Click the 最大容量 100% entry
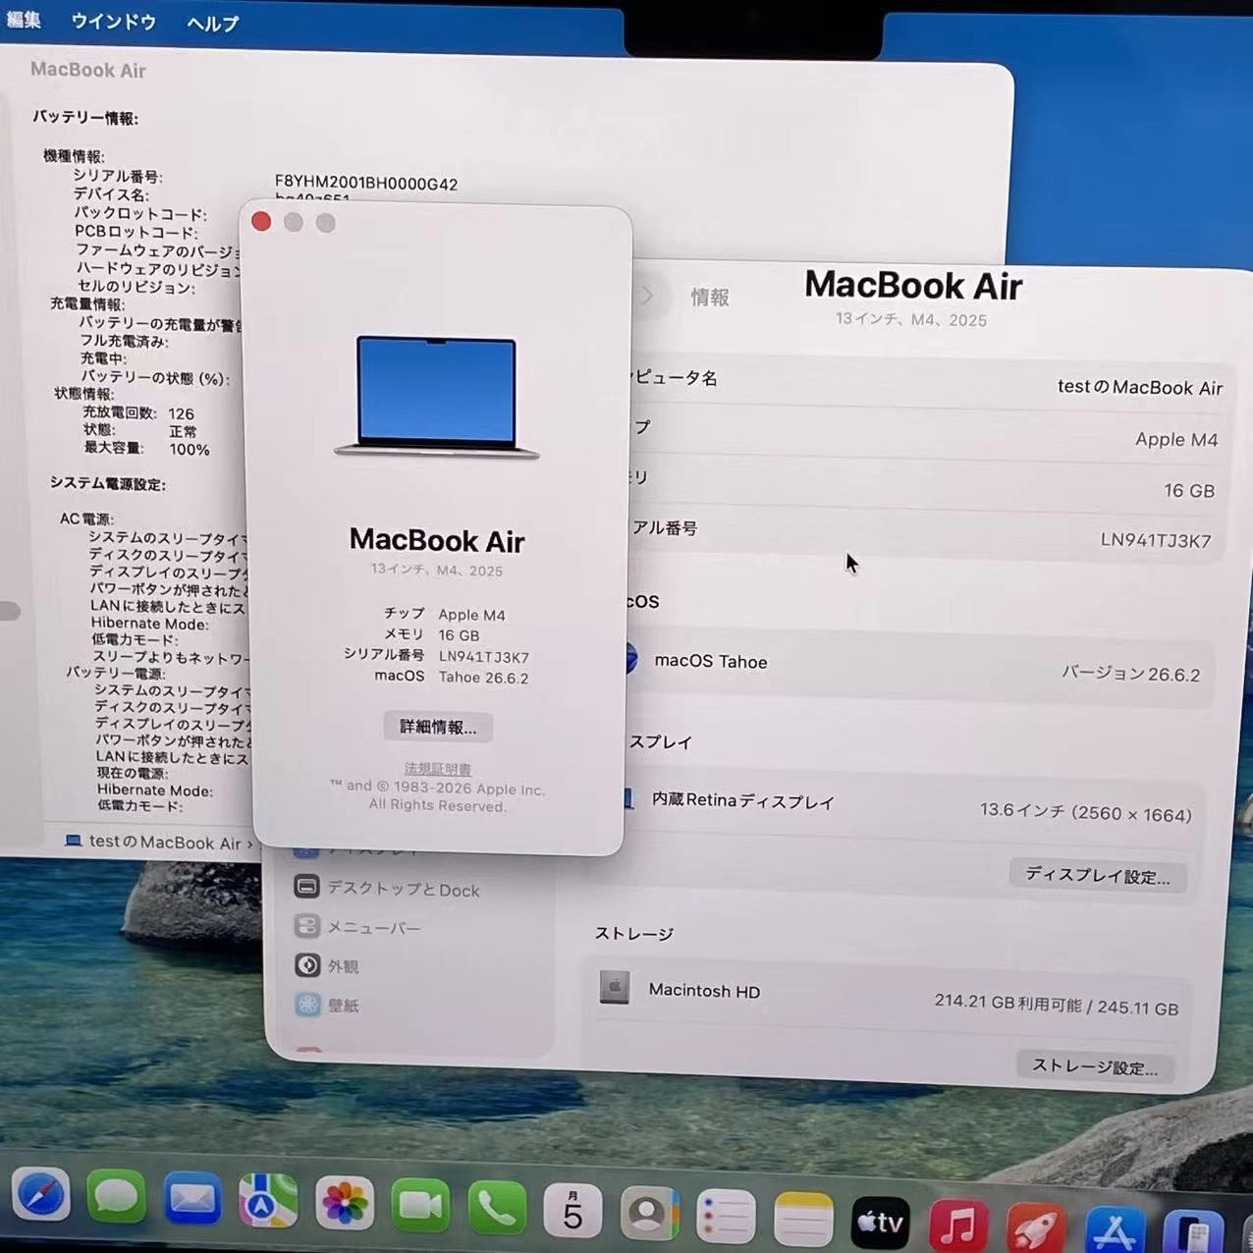The width and height of the screenshot is (1253, 1253). (145, 449)
